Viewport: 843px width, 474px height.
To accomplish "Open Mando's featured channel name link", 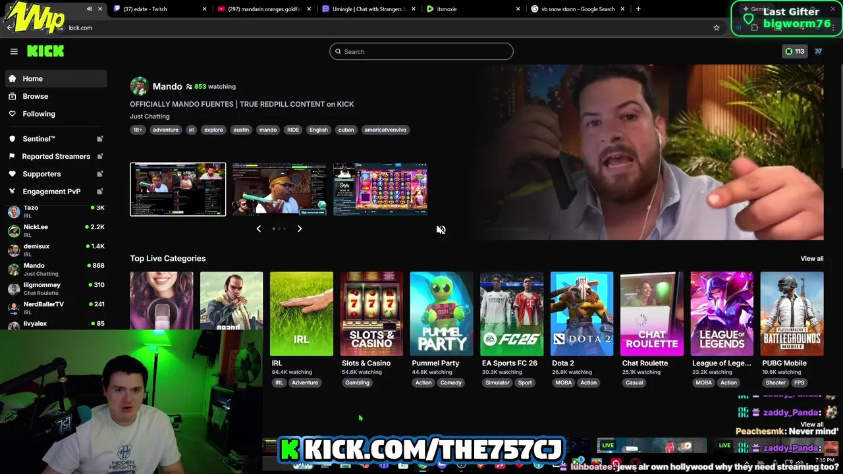I will coord(167,86).
